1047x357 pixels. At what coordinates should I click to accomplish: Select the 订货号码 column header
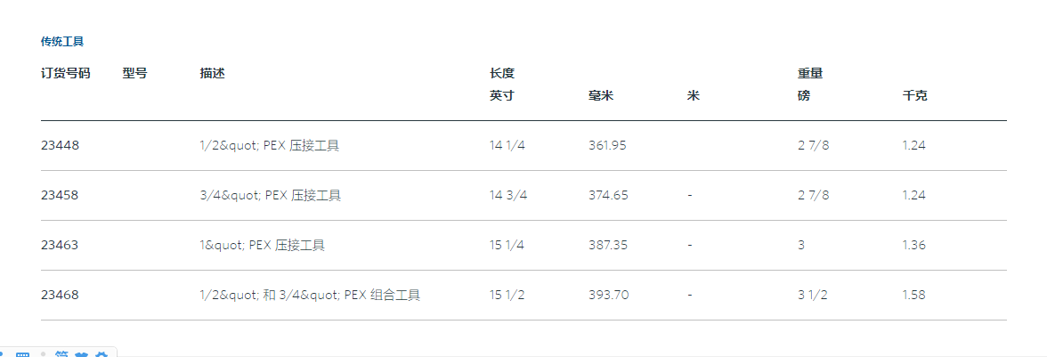(x=66, y=73)
